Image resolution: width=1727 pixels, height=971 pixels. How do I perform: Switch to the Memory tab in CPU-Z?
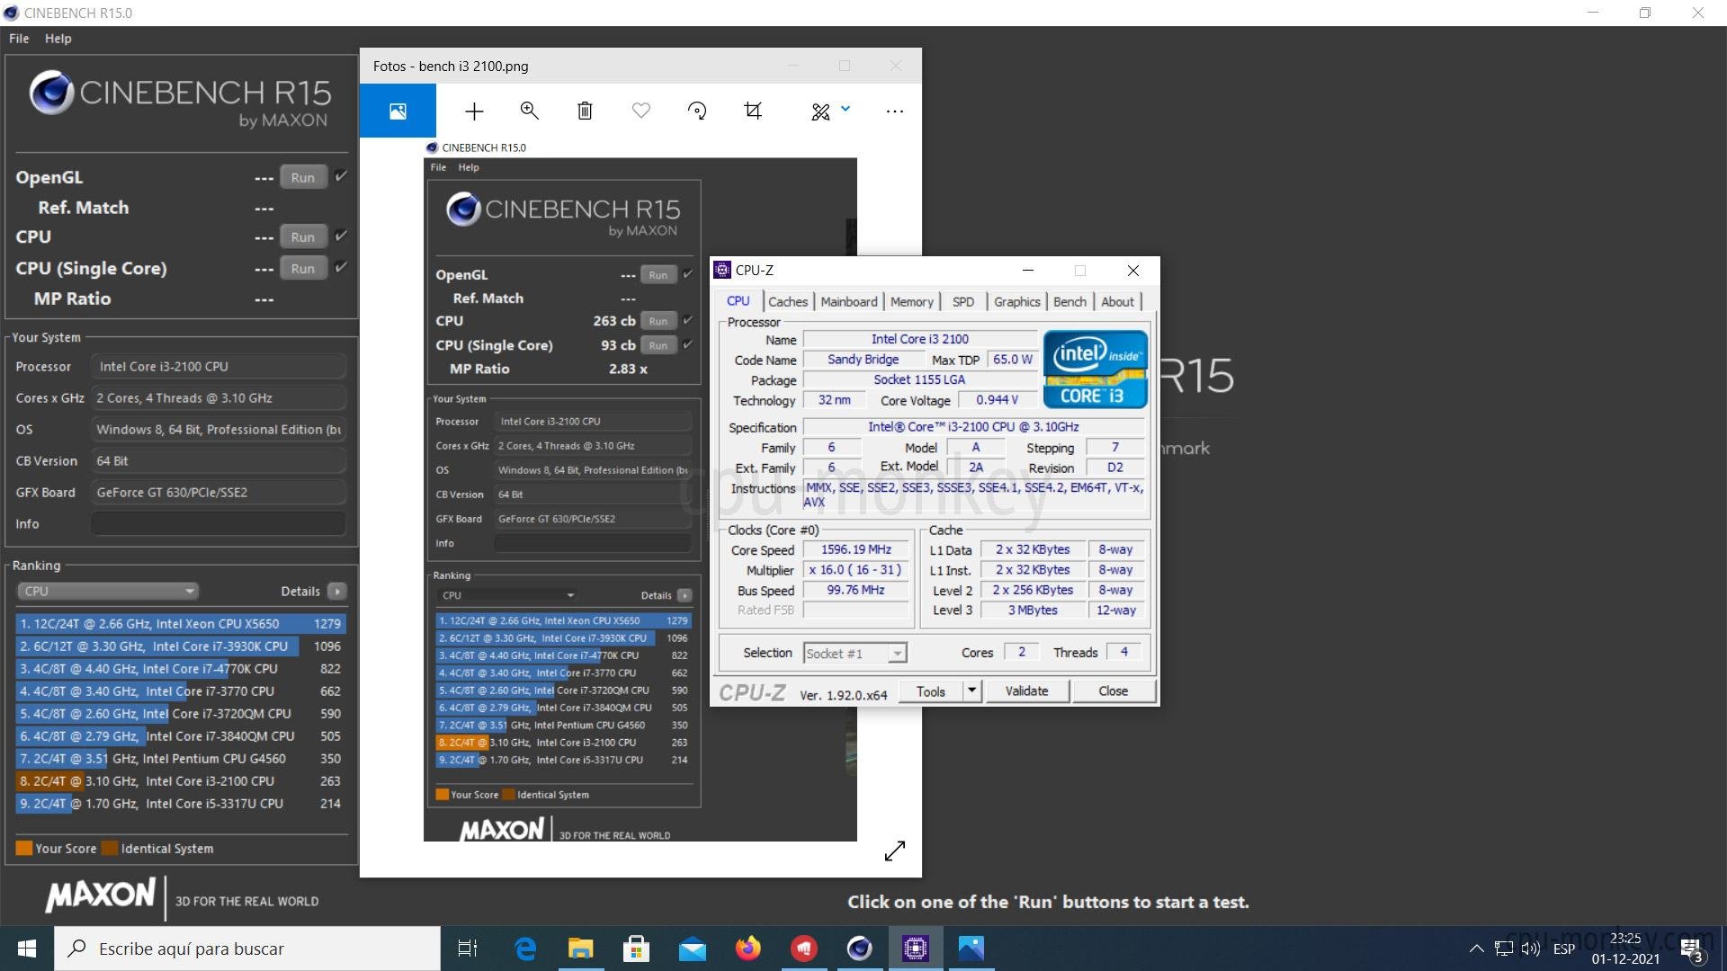point(912,302)
